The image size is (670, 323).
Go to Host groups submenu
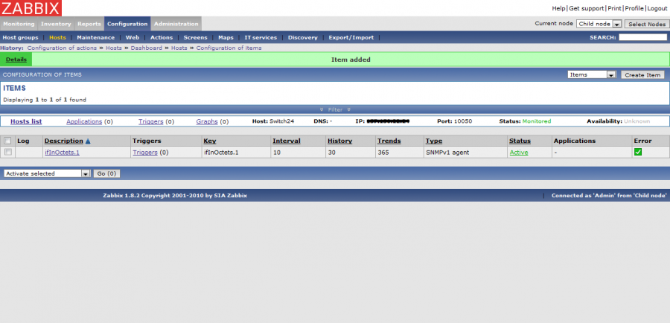coord(20,38)
